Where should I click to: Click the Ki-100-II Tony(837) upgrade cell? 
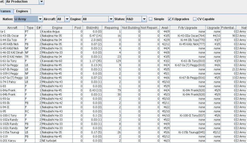coord(187,115)
